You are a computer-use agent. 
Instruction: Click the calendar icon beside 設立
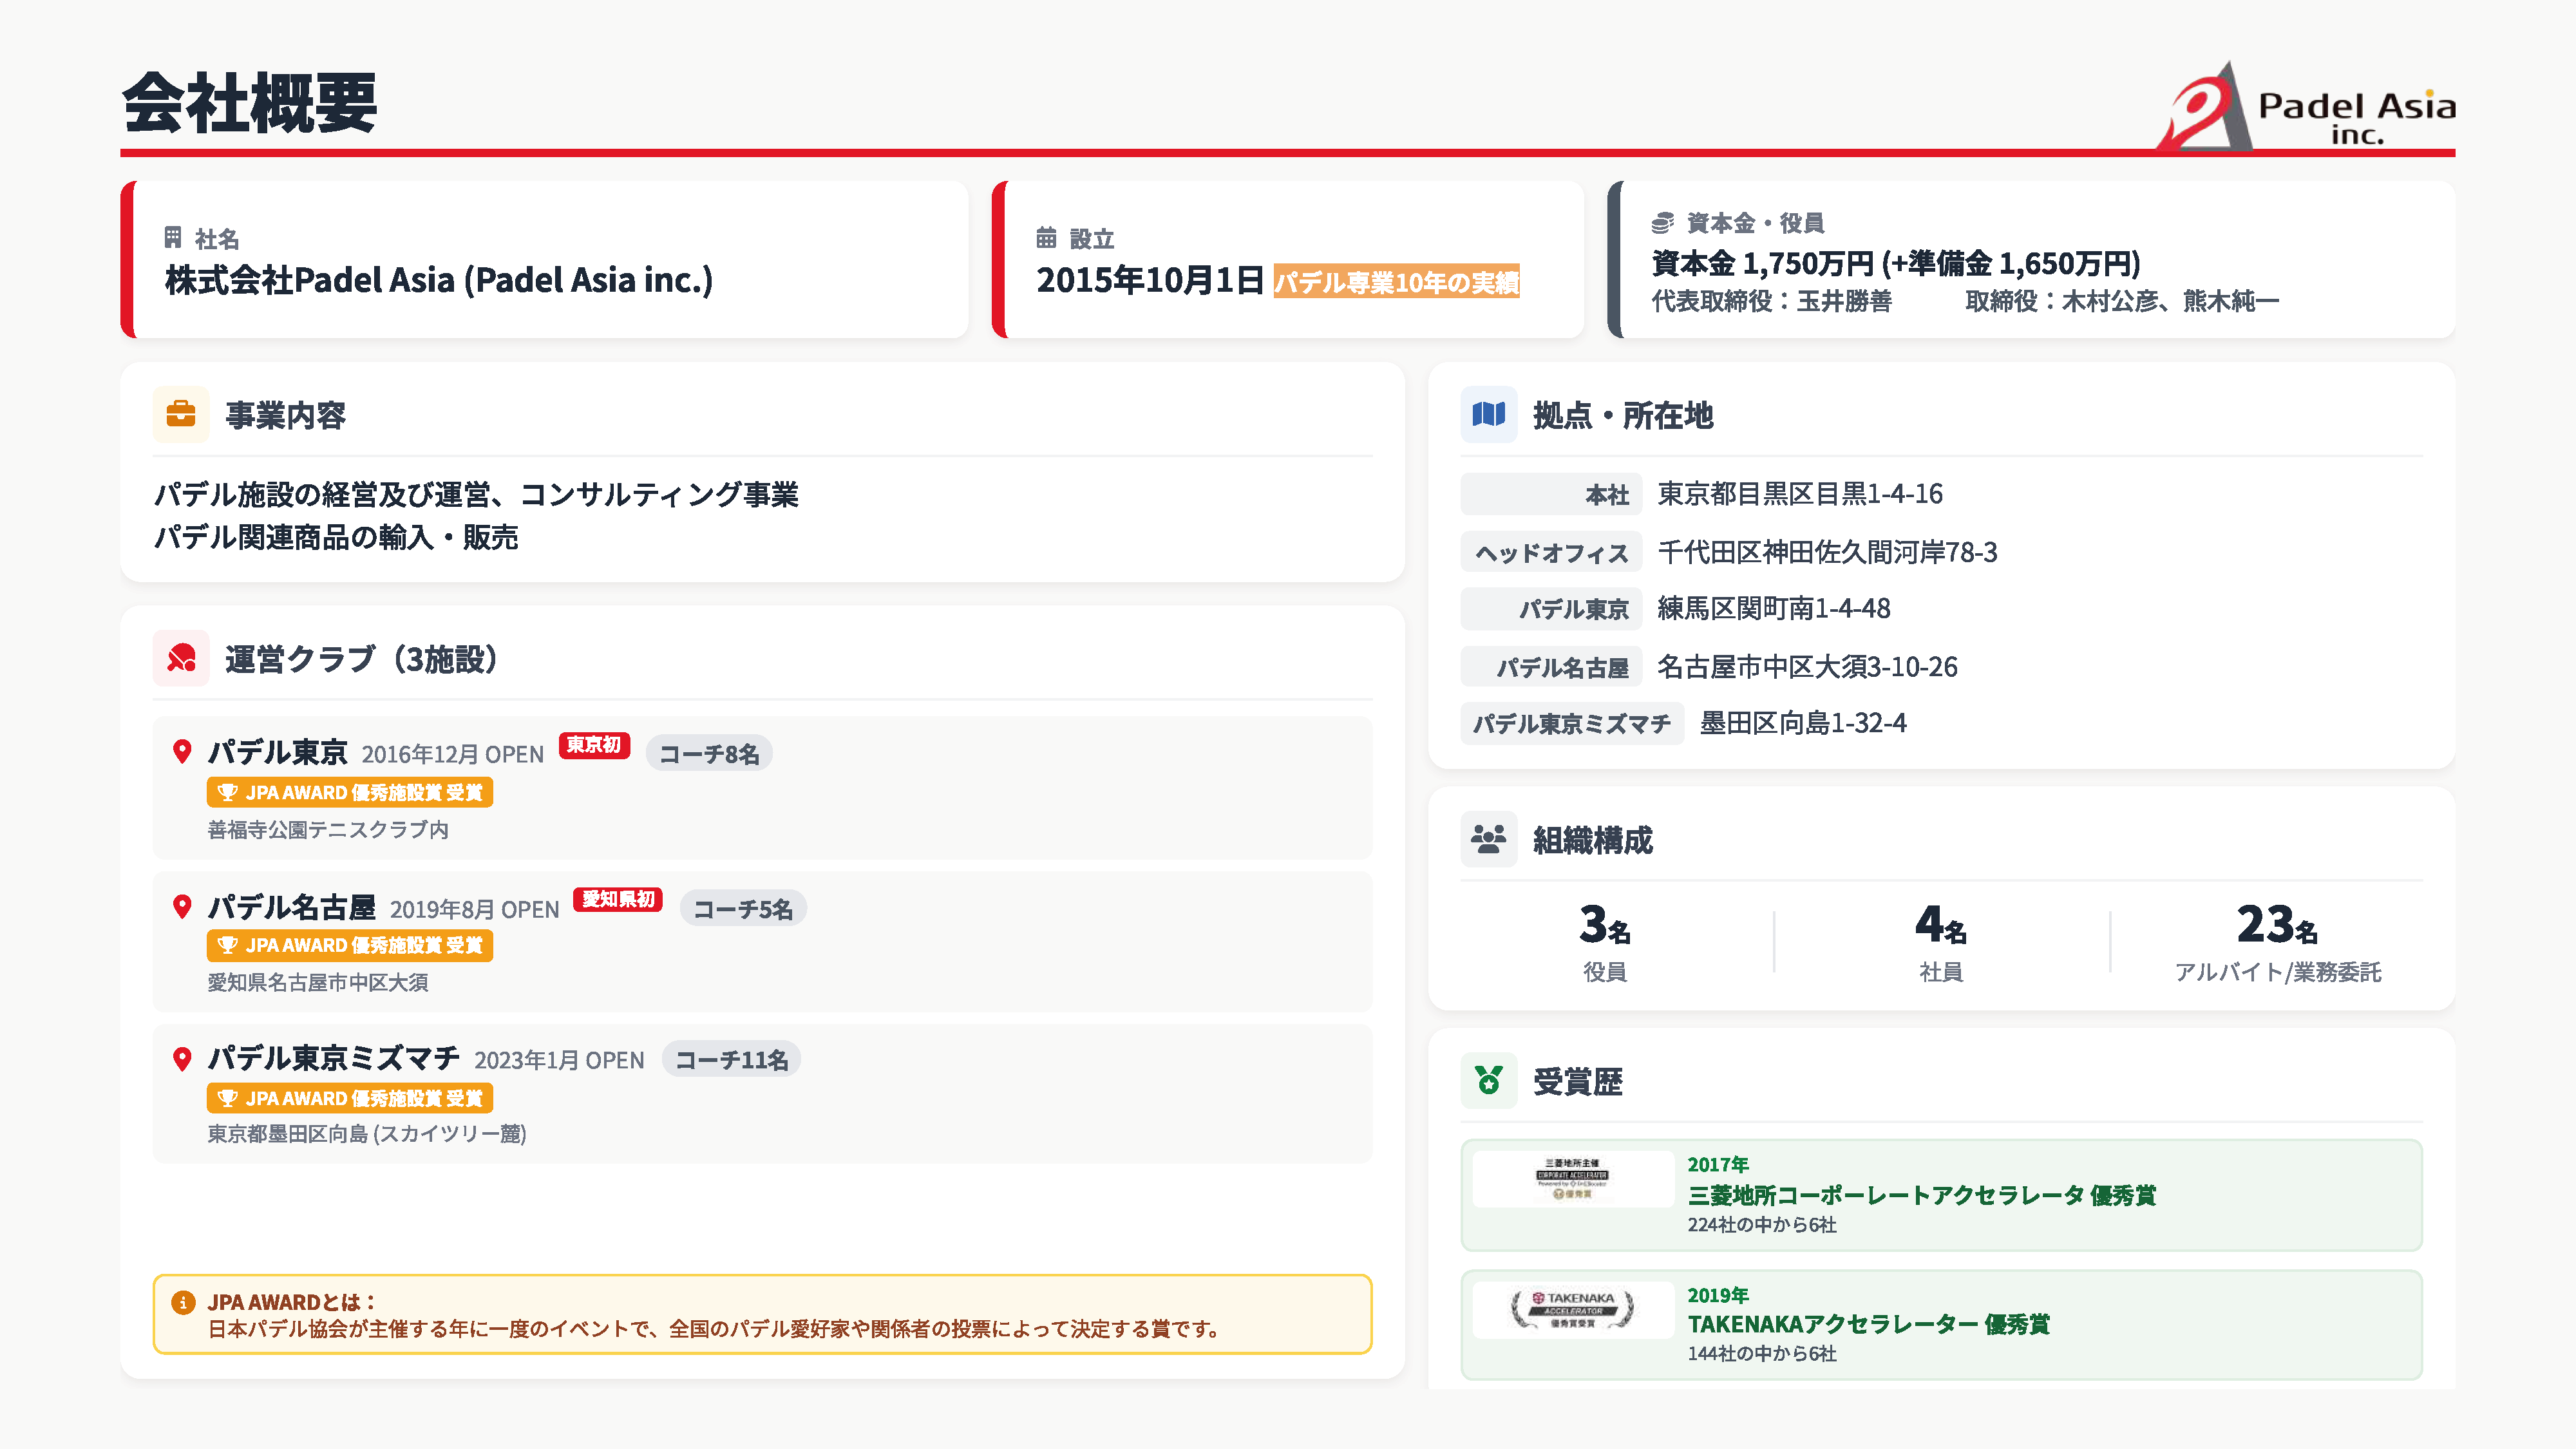point(1046,238)
